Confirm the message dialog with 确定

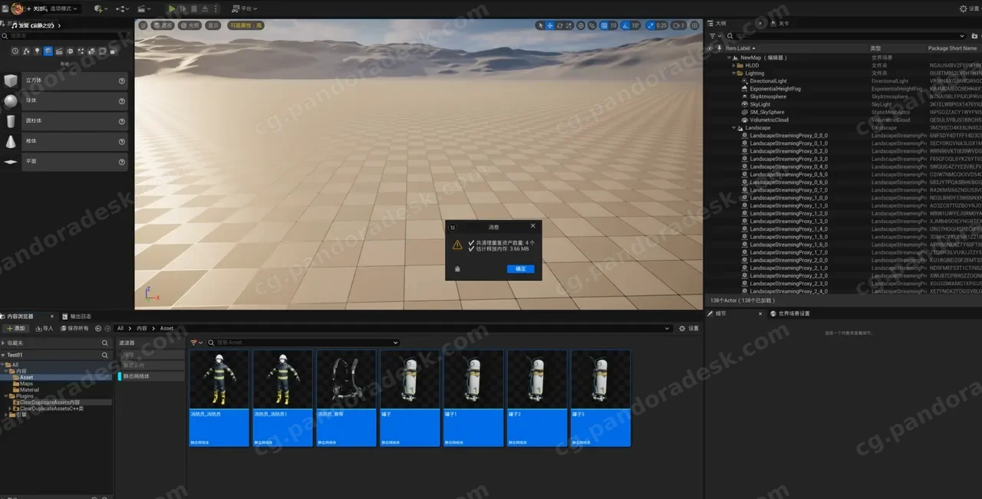click(521, 268)
